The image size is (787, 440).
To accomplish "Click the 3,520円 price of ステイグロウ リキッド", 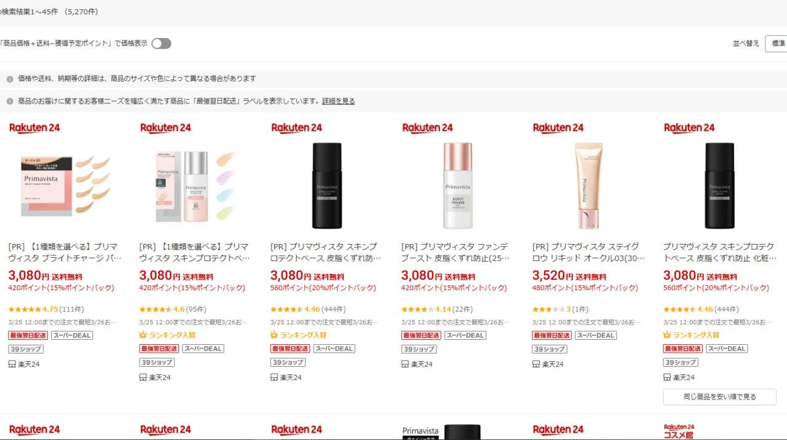I will [553, 276].
